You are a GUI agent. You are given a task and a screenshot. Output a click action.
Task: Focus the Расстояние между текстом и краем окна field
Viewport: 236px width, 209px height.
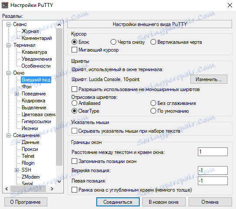pyautogui.click(x=213, y=152)
